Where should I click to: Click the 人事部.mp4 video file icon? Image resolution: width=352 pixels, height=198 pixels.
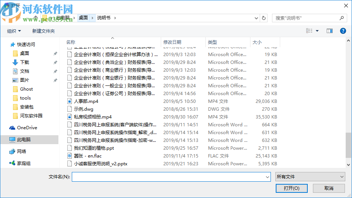click(70, 101)
